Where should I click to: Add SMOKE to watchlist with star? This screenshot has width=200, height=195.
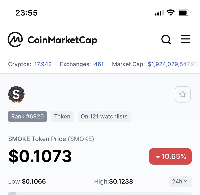(183, 94)
